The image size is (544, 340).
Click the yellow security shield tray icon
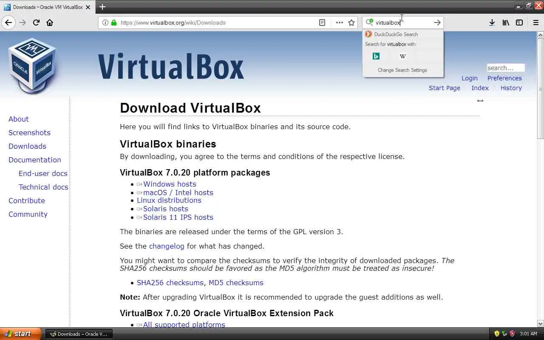[x=497, y=334]
